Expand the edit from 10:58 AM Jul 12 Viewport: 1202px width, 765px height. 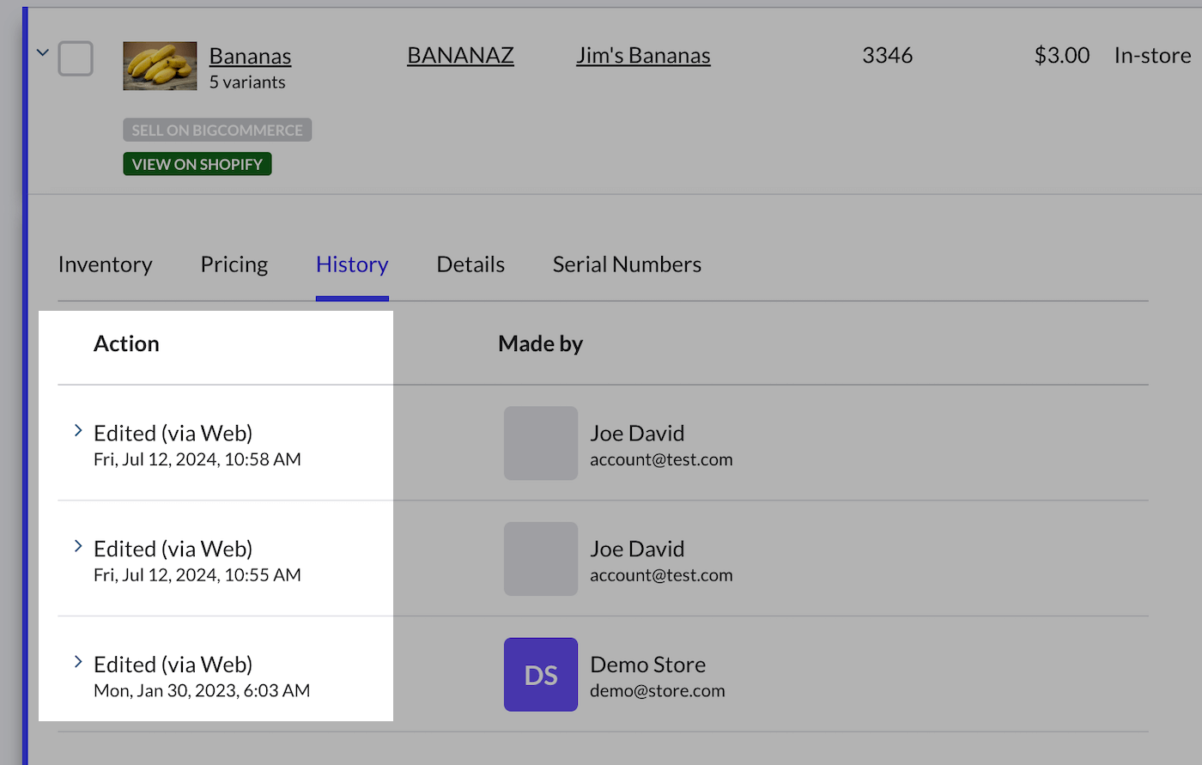point(78,431)
